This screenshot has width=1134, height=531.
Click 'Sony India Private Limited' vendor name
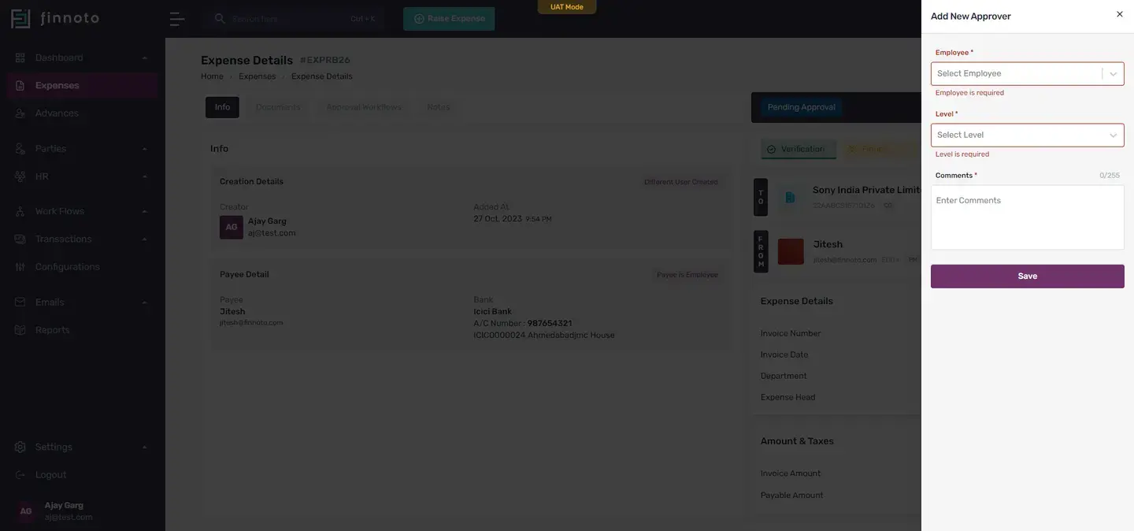pyautogui.click(x=867, y=191)
